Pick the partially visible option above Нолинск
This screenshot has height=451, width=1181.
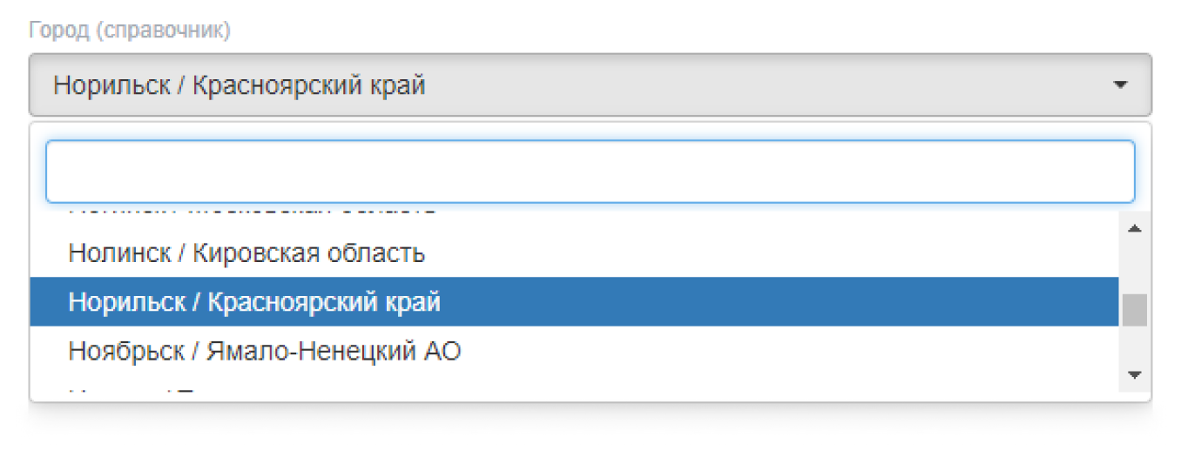click(x=253, y=212)
